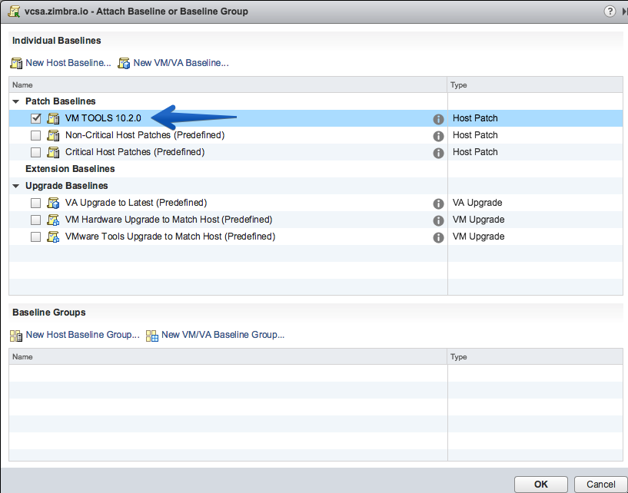Image resolution: width=628 pixels, height=493 pixels.
Task: Tick VMware Tools Upgrade to Match Host checkbox
Action: (x=35, y=237)
